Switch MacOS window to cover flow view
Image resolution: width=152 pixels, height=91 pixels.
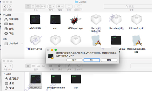coord(43,7)
